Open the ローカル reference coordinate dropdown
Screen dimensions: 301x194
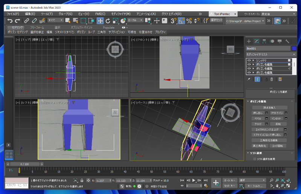coord(135,20)
